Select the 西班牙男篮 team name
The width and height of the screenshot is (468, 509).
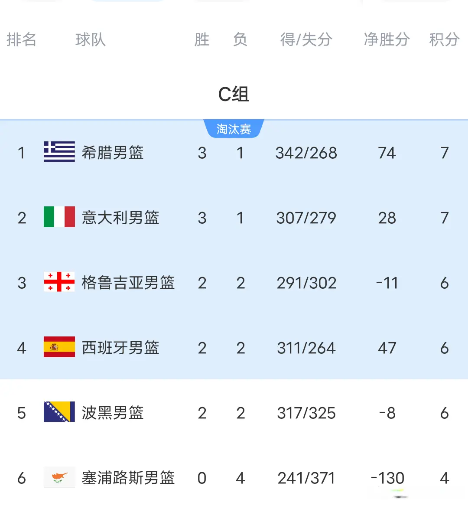click(120, 348)
